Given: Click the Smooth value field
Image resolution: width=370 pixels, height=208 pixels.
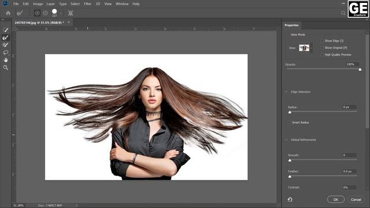Looking at the screenshot, I should tap(349, 155).
